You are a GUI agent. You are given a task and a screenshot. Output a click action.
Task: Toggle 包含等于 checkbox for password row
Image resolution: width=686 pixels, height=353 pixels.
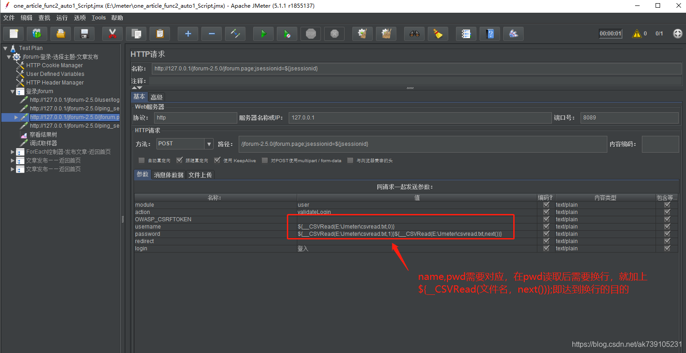(x=667, y=234)
